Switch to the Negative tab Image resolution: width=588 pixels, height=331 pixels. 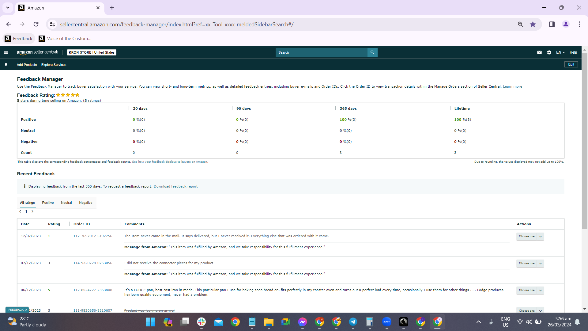click(x=86, y=203)
